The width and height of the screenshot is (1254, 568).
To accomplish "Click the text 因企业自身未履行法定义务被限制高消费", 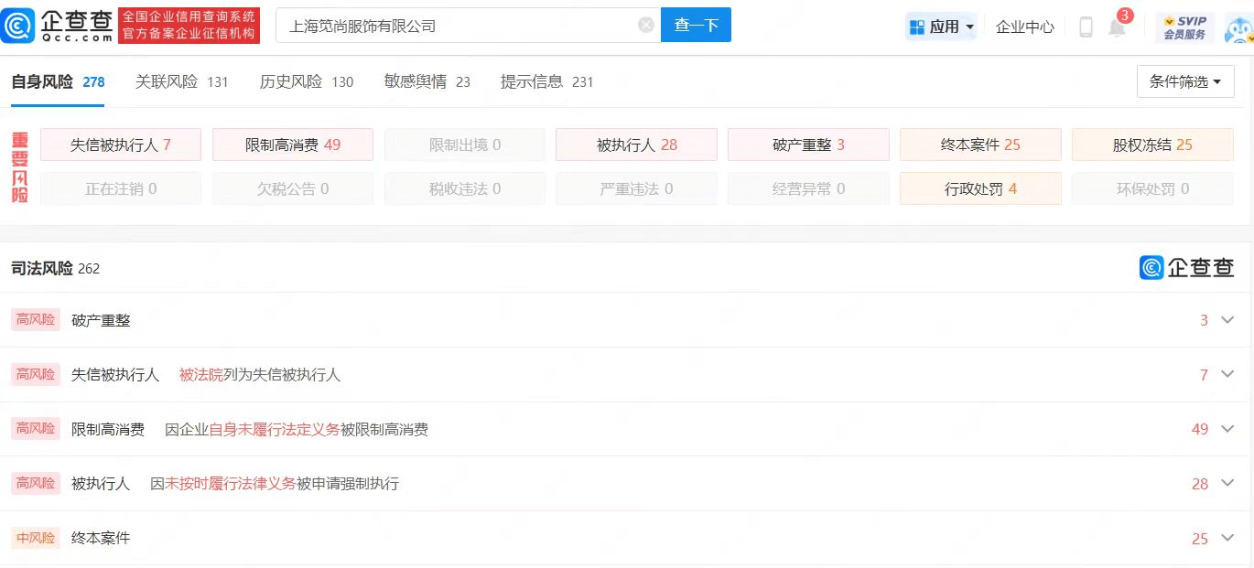I will (x=297, y=429).
